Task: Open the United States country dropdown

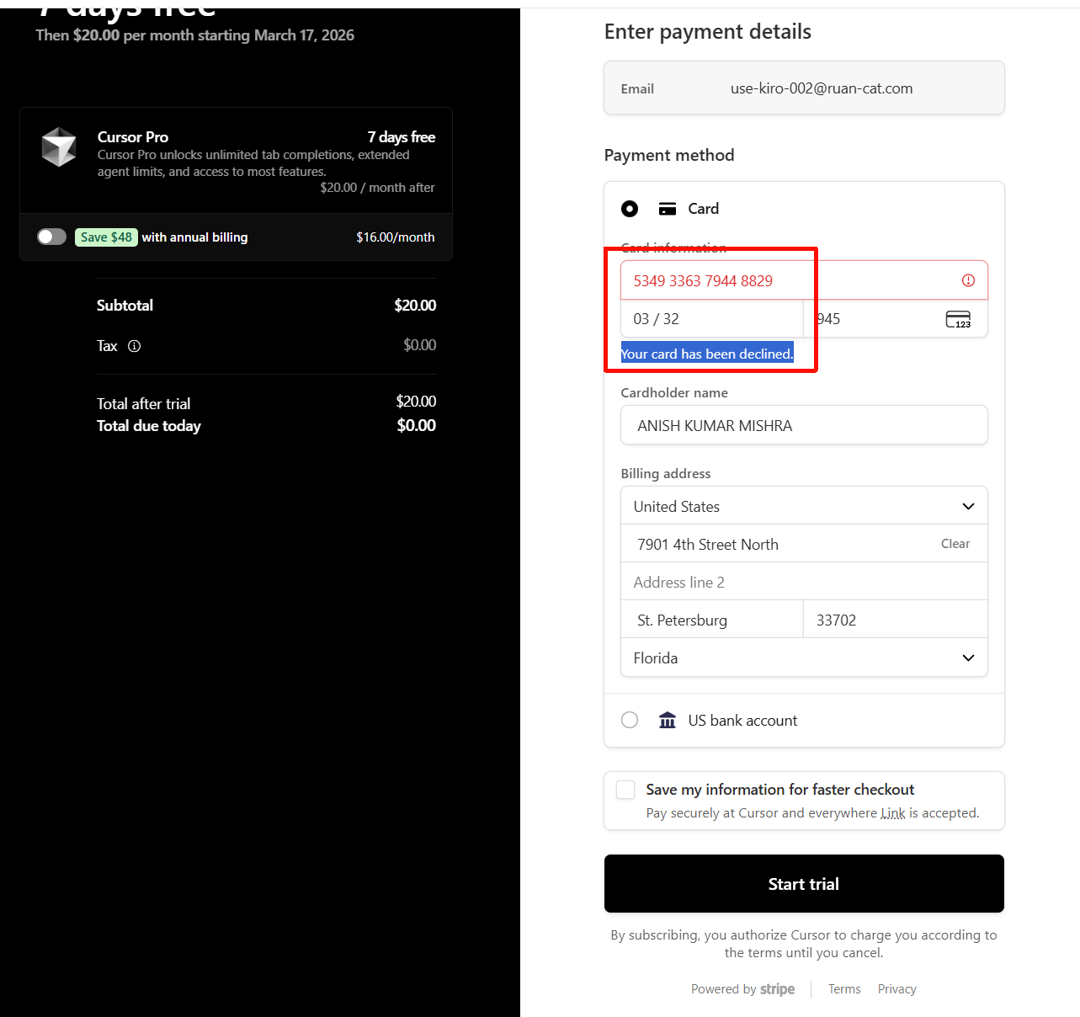Action: [x=804, y=506]
